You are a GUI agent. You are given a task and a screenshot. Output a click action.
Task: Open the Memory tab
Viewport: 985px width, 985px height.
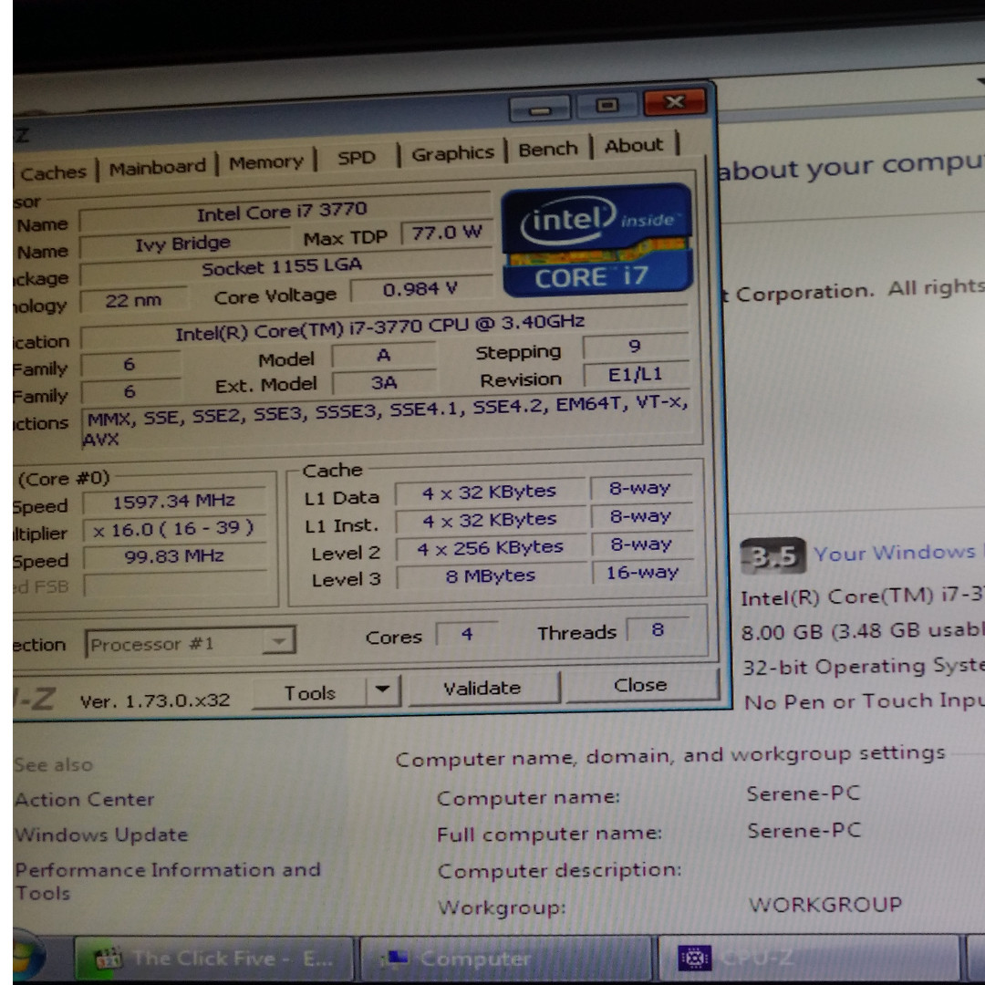(265, 162)
